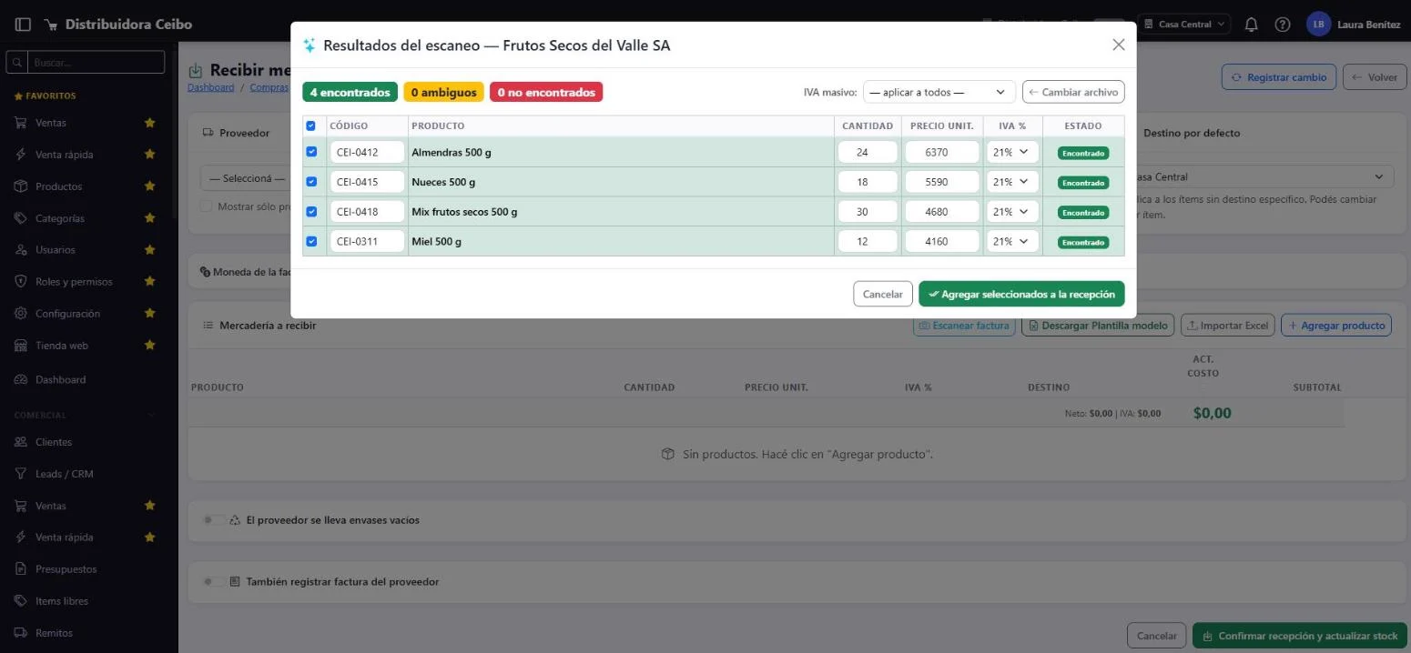Uncheck the Almendras 500 g row checkbox

click(311, 152)
